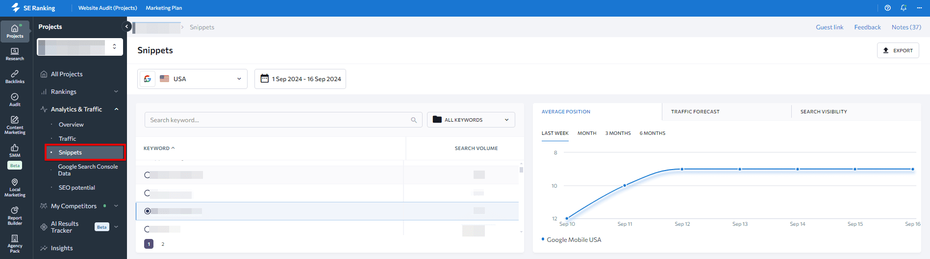This screenshot has width=930, height=259.
Task: Open the project selector dropdown
Action: click(80, 47)
